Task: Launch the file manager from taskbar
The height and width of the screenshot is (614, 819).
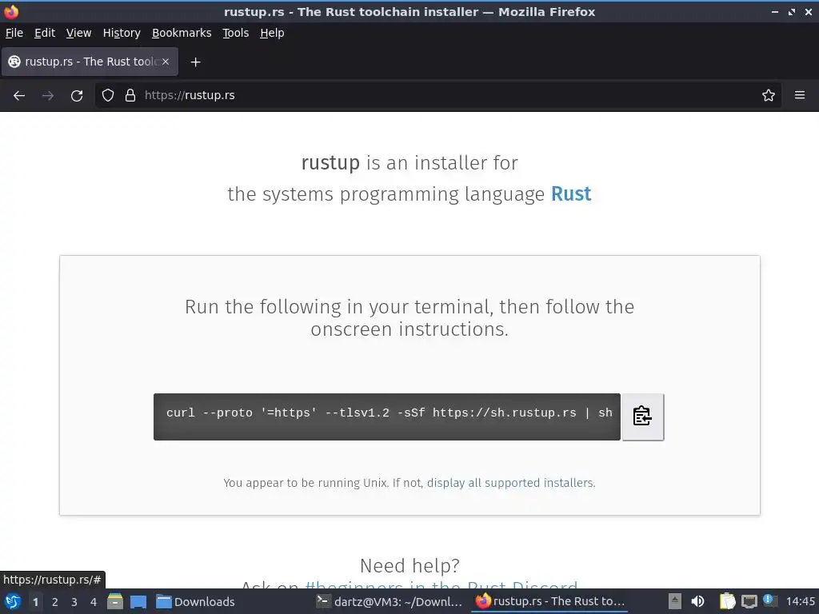Action: 115,601
